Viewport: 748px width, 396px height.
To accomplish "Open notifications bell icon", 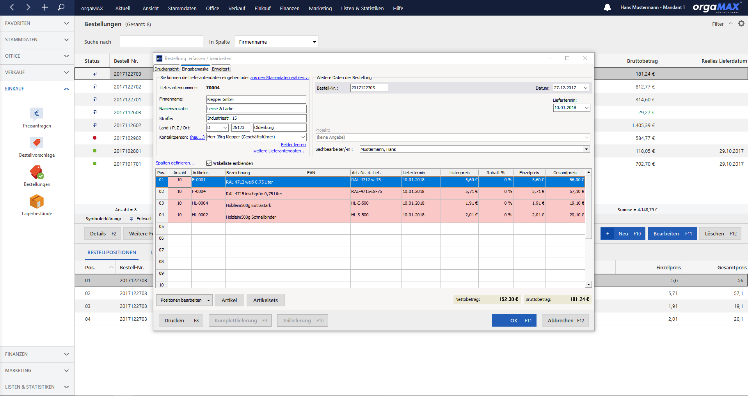I will pos(607,7).
